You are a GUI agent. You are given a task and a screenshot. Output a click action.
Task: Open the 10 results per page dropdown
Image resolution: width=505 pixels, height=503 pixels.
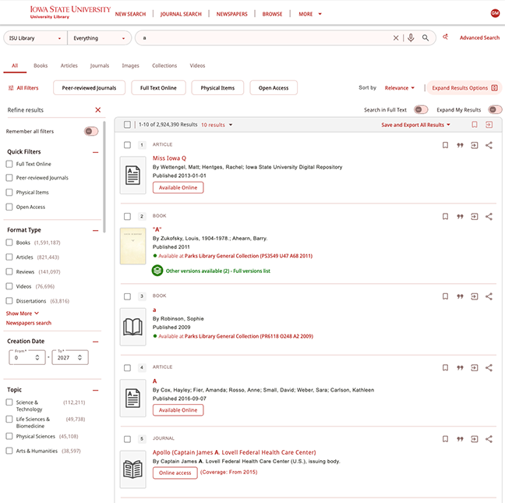[x=217, y=125]
